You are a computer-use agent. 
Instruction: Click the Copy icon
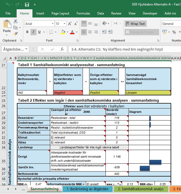click(x=15, y=28)
